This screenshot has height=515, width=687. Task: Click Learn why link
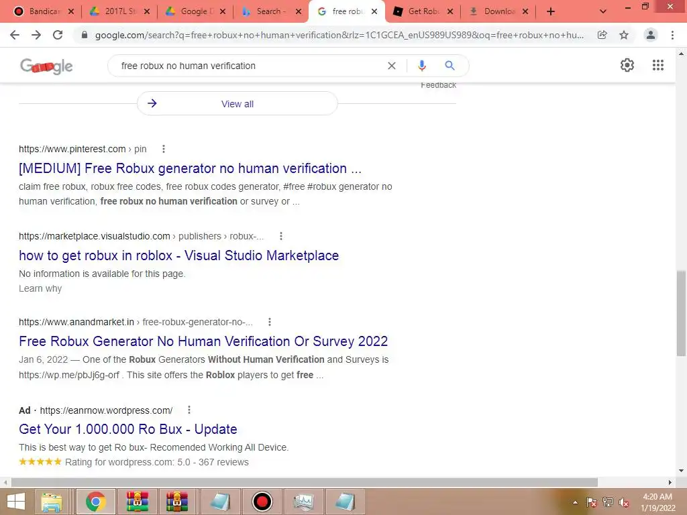coord(40,288)
